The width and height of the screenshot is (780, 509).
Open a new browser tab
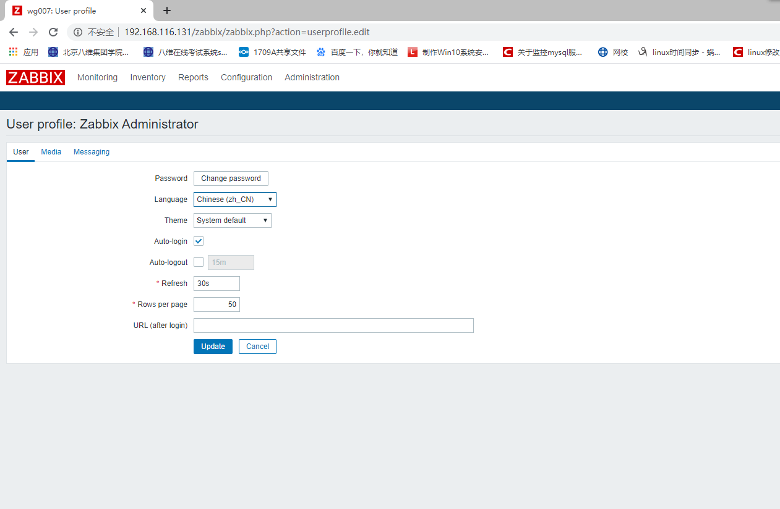coord(167,11)
